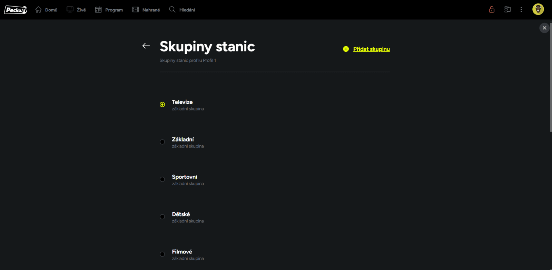
Task: Open the Hledání menu item
Action: point(187,10)
